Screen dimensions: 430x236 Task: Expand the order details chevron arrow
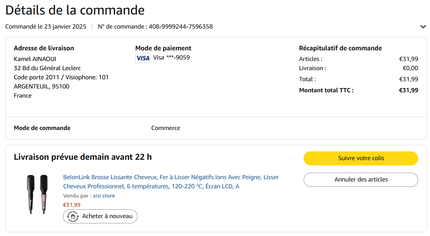click(x=423, y=27)
